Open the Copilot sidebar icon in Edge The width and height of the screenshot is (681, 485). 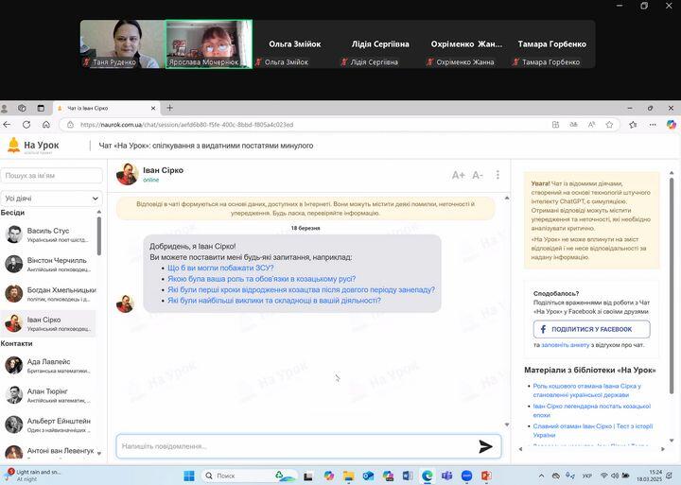[x=671, y=125]
